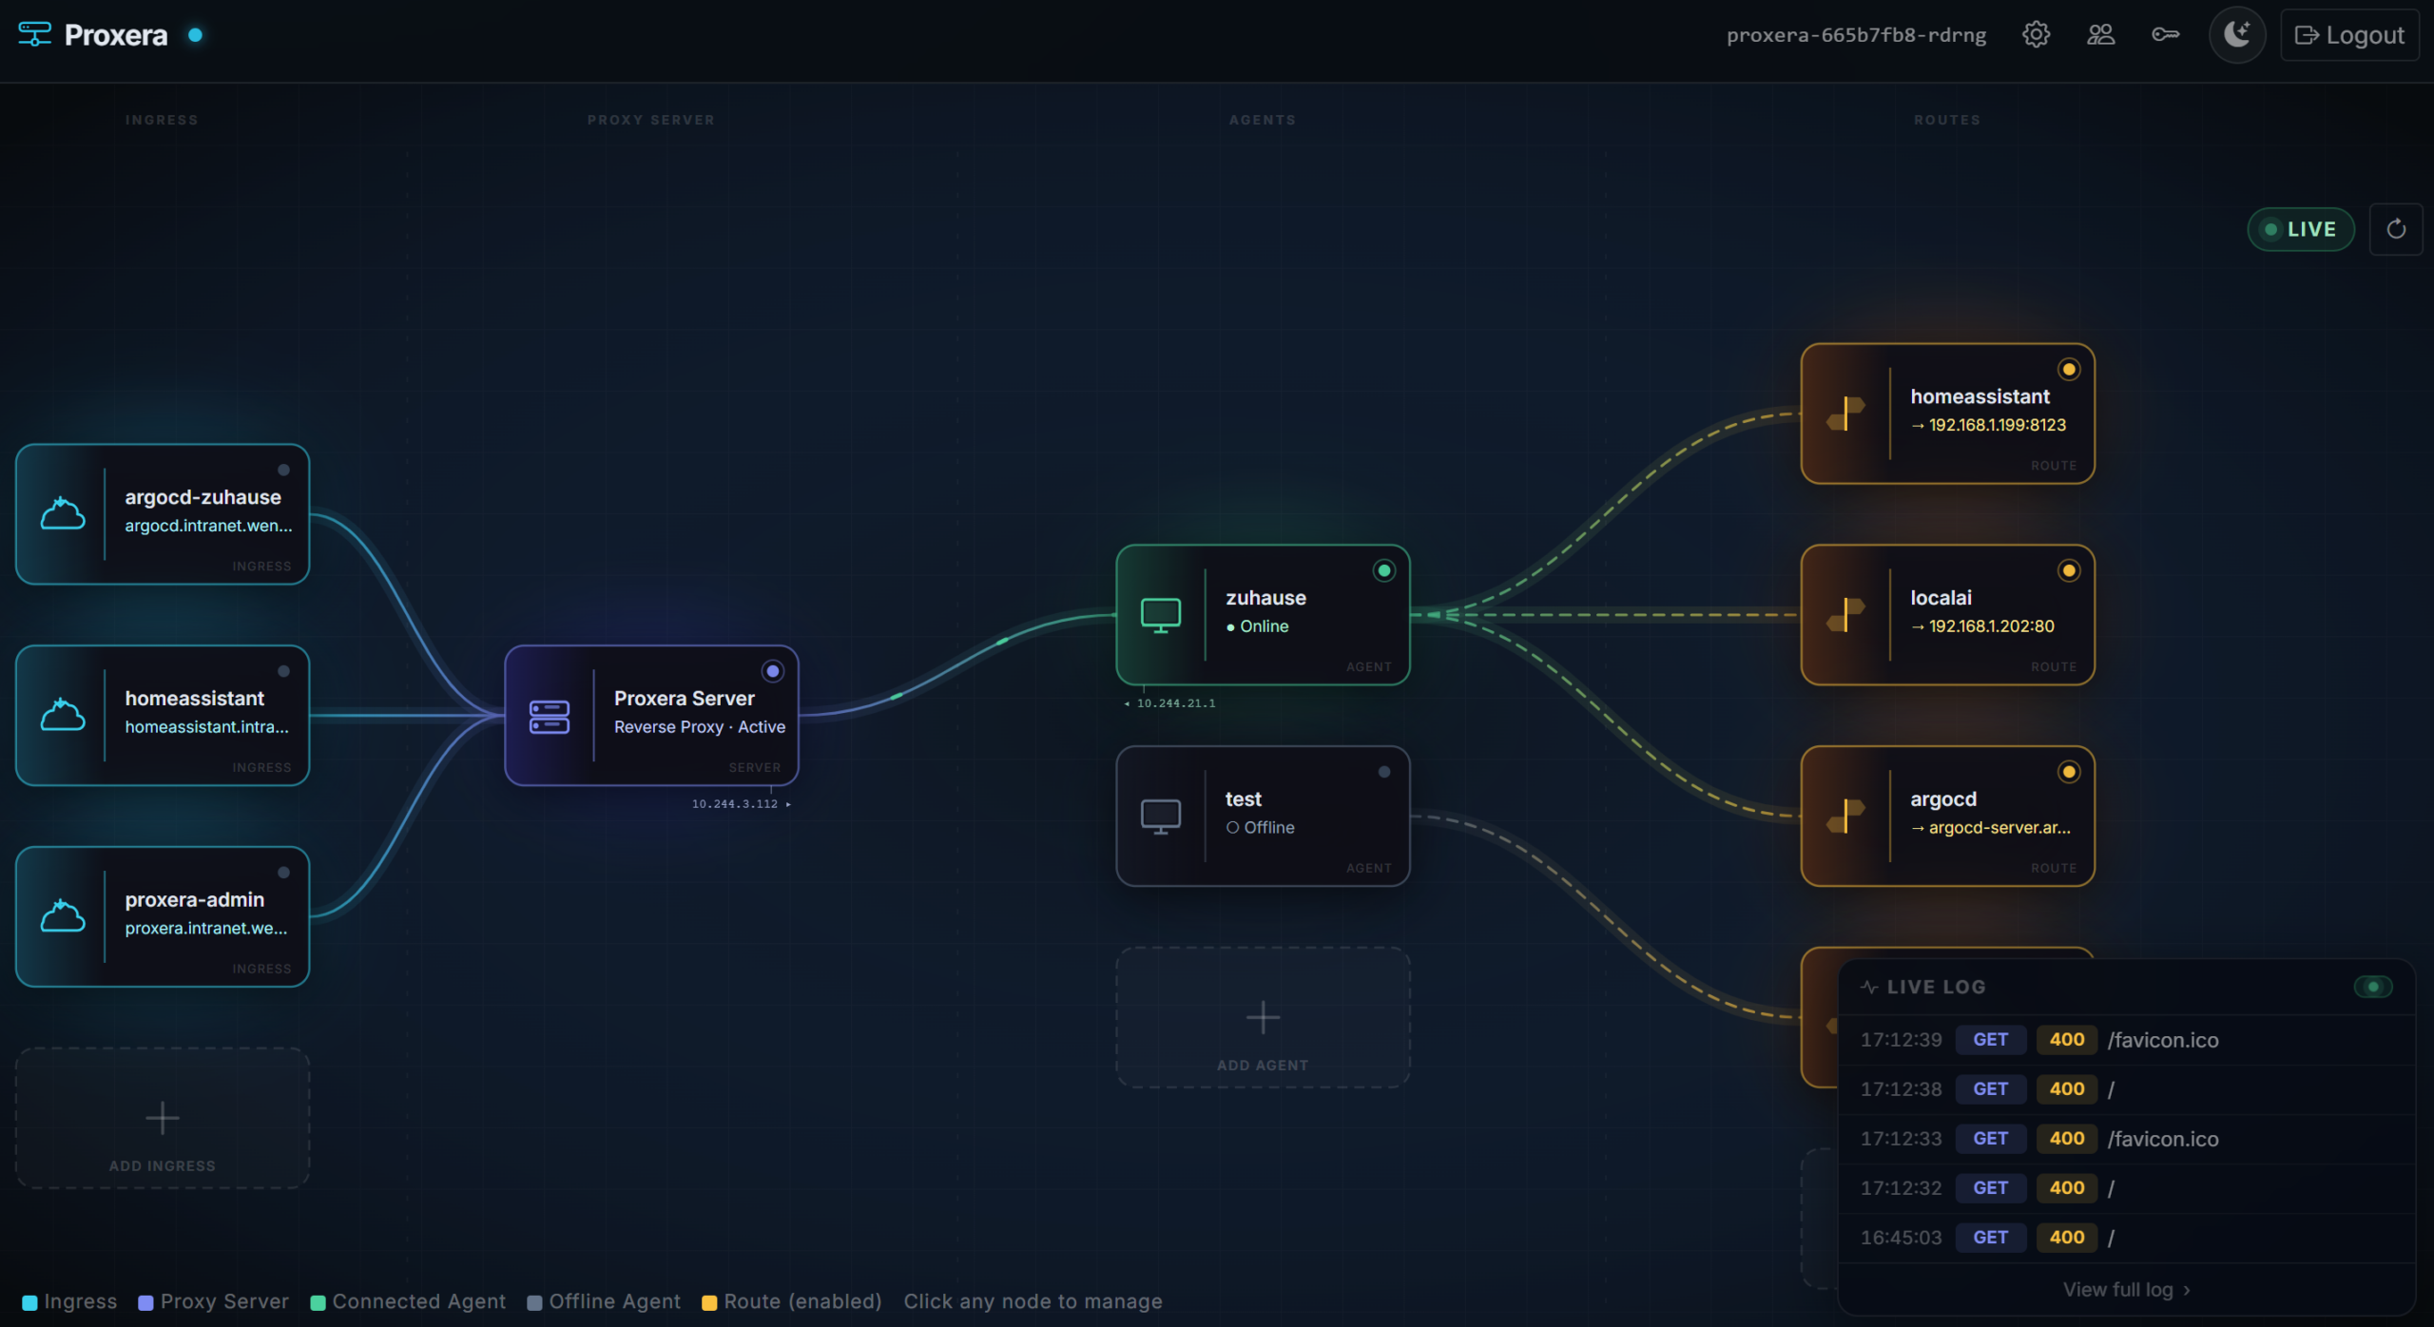2434x1327 pixels.
Task: Click Reverse Proxy · Active status text
Action: [x=700, y=727]
